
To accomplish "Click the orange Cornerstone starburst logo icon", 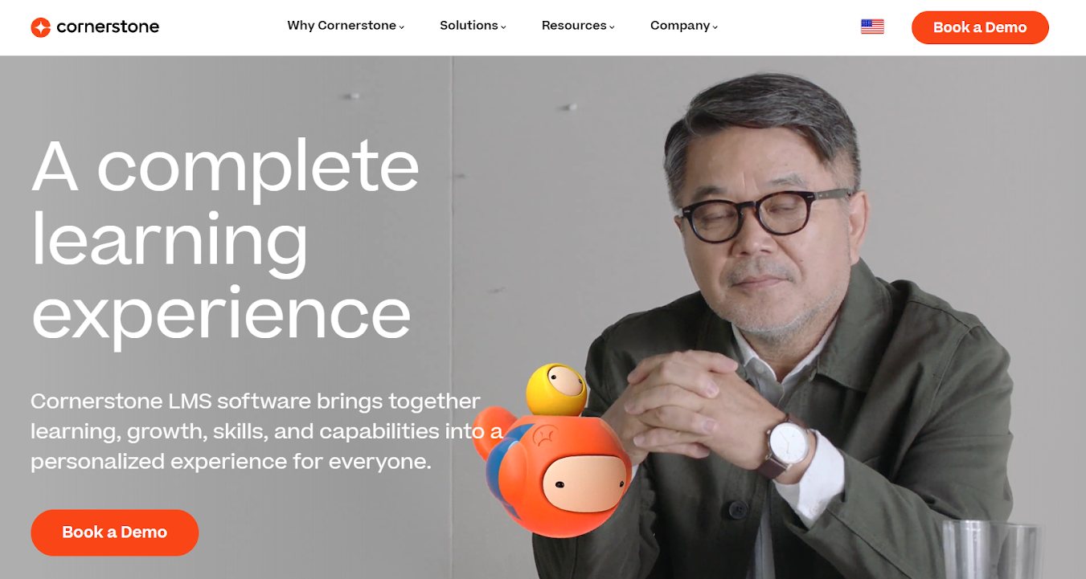I will coord(40,27).
